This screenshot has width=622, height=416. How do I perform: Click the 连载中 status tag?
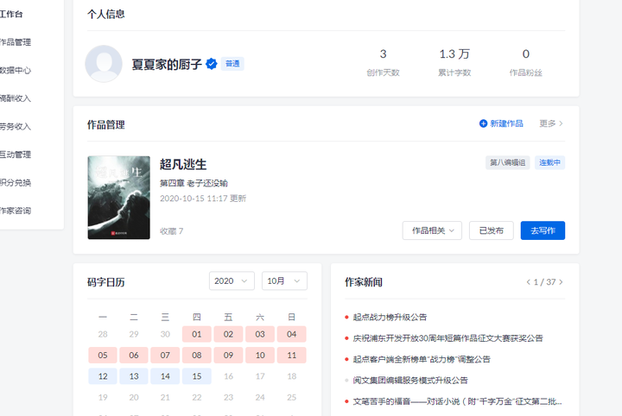pos(549,162)
